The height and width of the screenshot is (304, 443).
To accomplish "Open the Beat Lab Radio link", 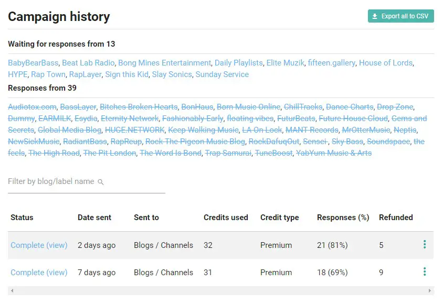I will click(88, 62).
